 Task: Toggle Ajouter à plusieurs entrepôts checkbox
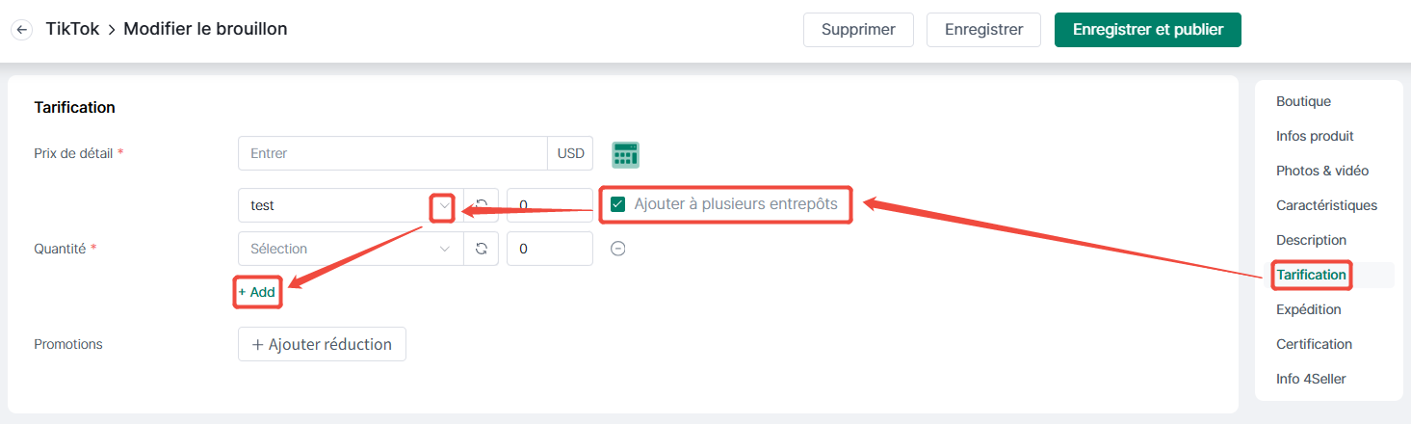pos(618,204)
